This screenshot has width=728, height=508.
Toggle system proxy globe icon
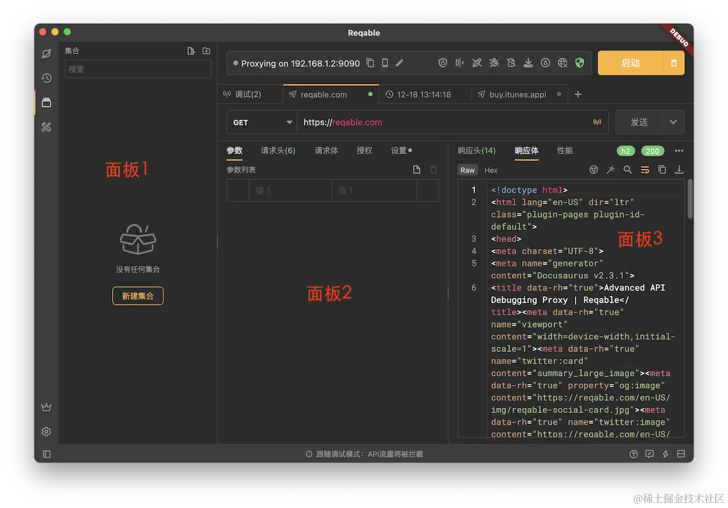pos(562,63)
